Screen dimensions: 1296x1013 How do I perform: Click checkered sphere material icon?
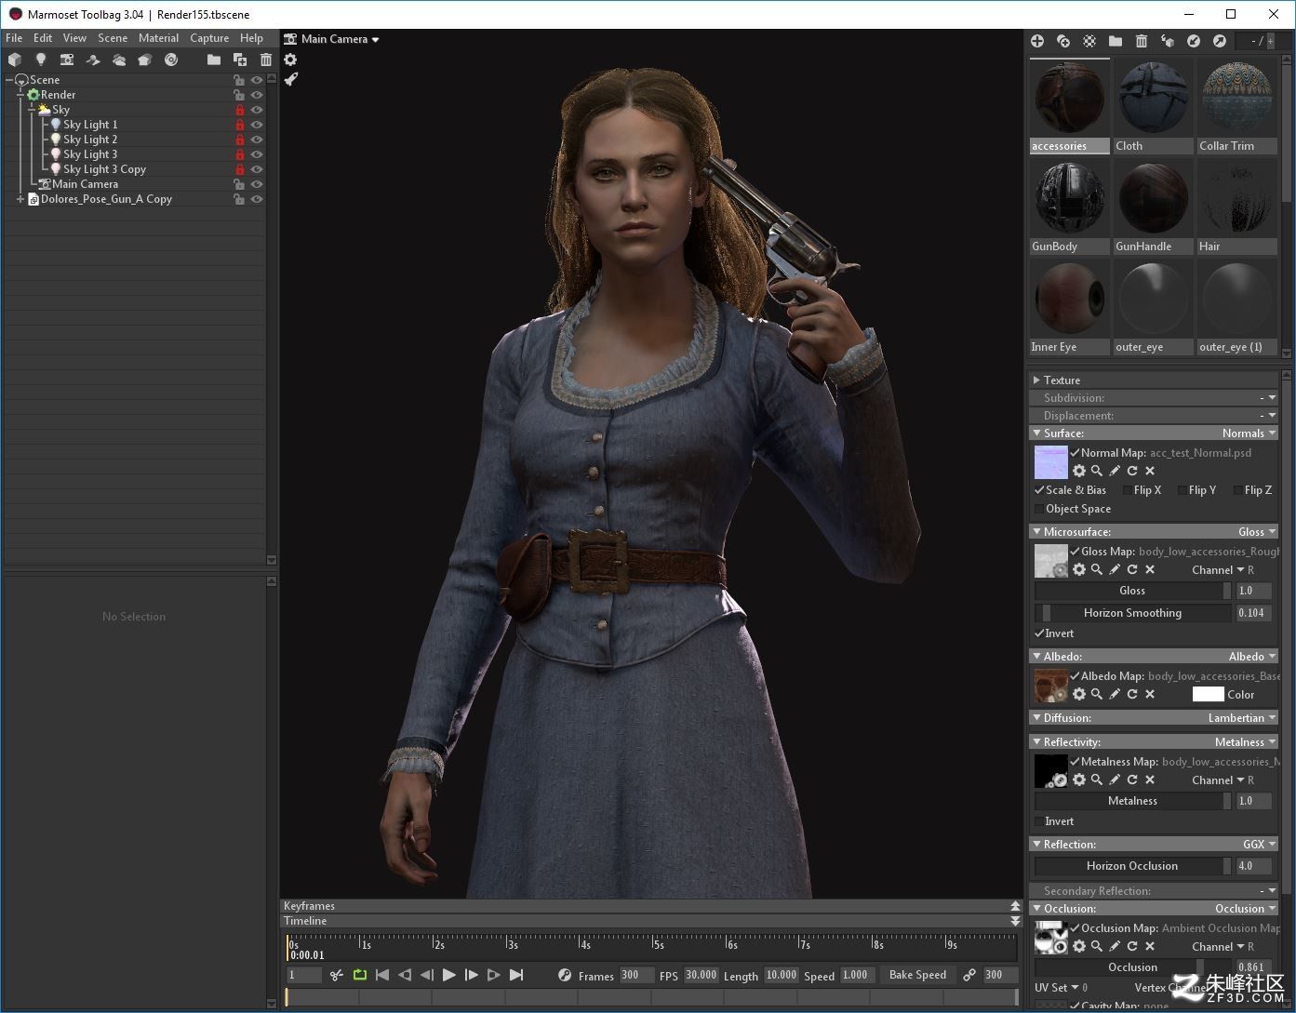tap(1089, 41)
